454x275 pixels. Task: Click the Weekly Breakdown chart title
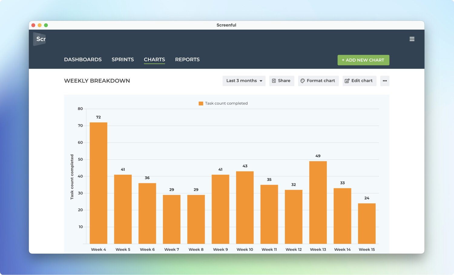point(97,81)
